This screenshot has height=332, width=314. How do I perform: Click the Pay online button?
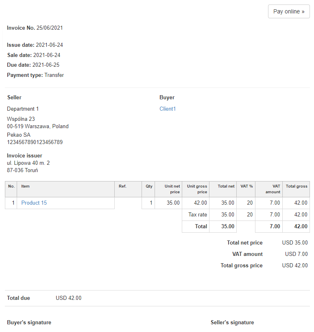coord(289,11)
